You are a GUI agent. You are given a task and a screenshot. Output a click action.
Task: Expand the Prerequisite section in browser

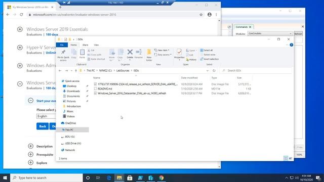tap(30, 154)
